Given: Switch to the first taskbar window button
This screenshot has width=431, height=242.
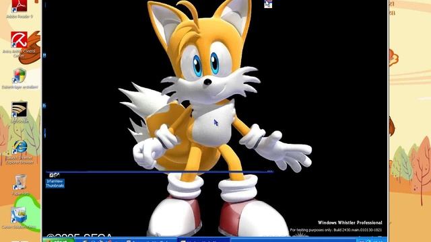Looking at the screenshot, I should click(x=150, y=241).
